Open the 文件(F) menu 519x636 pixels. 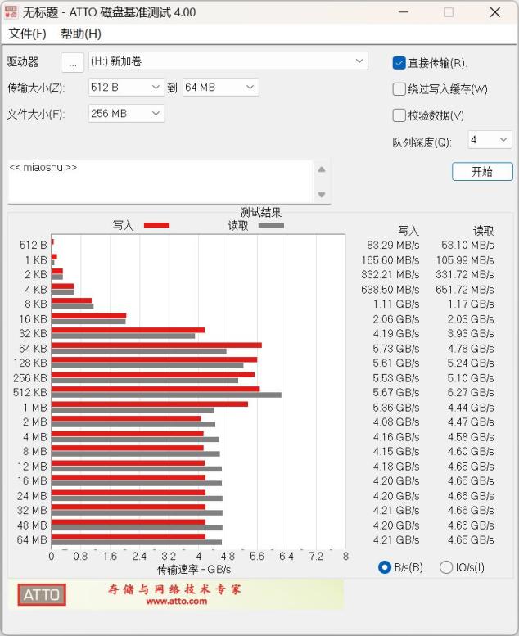(27, 34)
